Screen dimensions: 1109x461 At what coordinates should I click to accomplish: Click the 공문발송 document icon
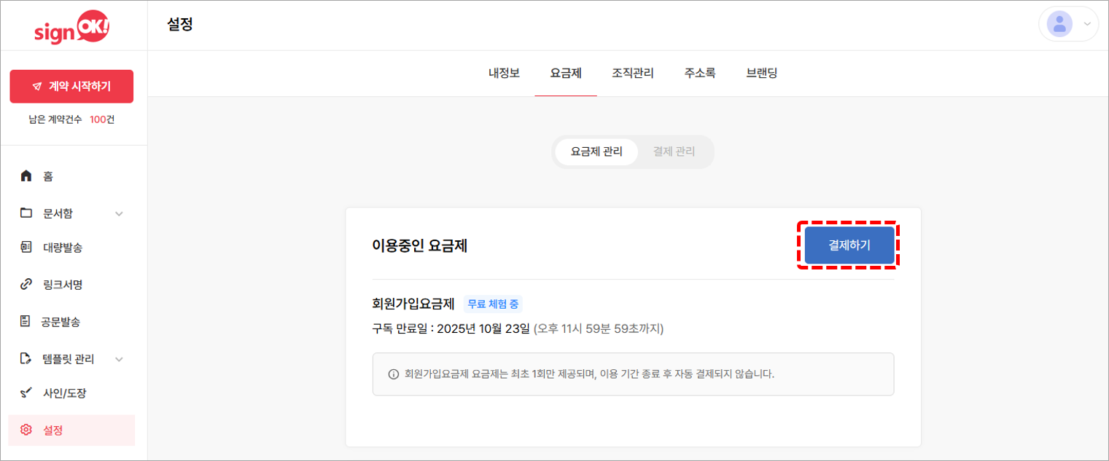[x=27, y=321]
